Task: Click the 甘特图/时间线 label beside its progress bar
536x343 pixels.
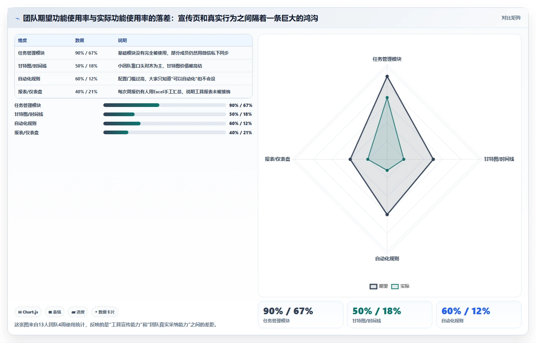Action: (x=29, y=114)
